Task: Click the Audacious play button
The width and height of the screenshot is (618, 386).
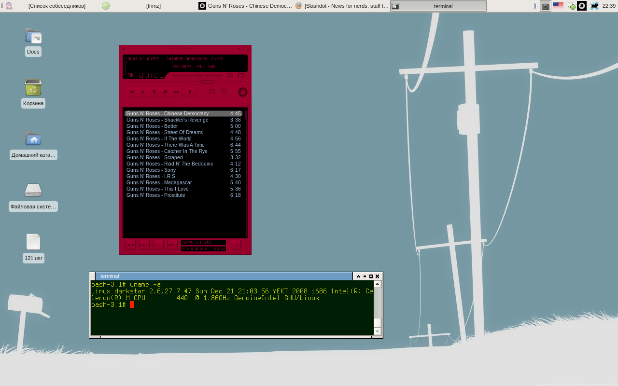Action: point(143,92)
